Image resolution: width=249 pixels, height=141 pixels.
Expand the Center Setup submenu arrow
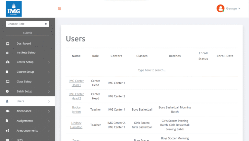pos(49,62)
